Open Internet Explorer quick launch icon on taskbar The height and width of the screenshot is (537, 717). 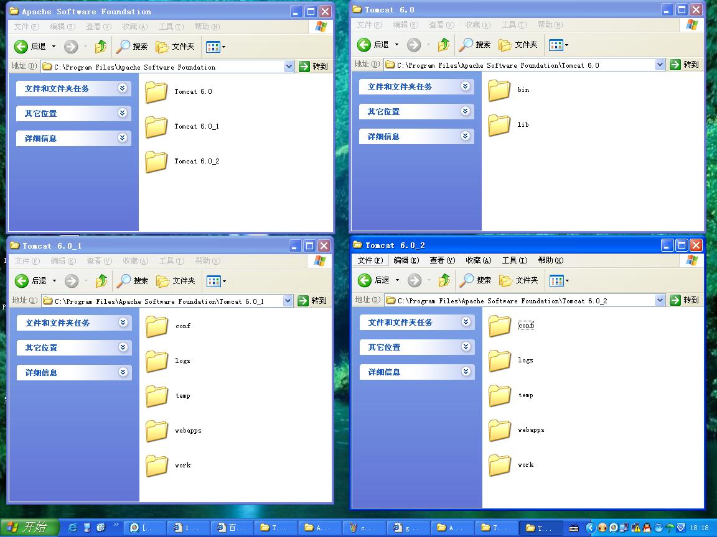(72, 528)
